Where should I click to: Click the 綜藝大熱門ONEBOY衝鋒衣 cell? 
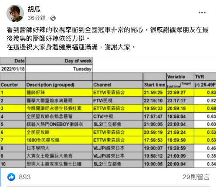click(59, 124)
